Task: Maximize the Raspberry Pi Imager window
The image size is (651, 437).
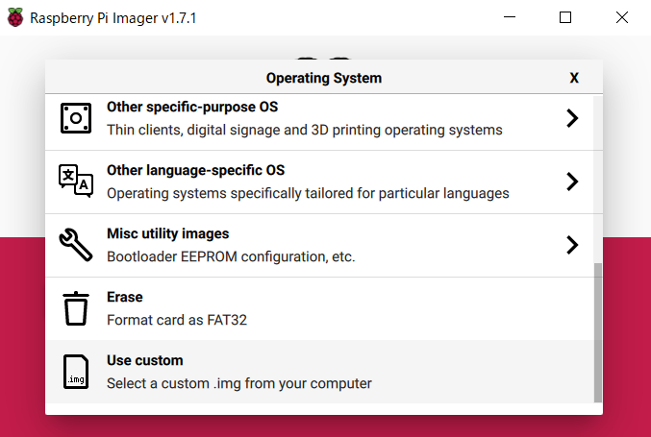Action: click(x=565, y=17)
